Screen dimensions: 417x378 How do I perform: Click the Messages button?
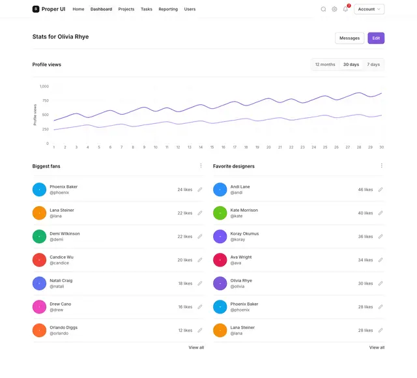pos(349,38)
